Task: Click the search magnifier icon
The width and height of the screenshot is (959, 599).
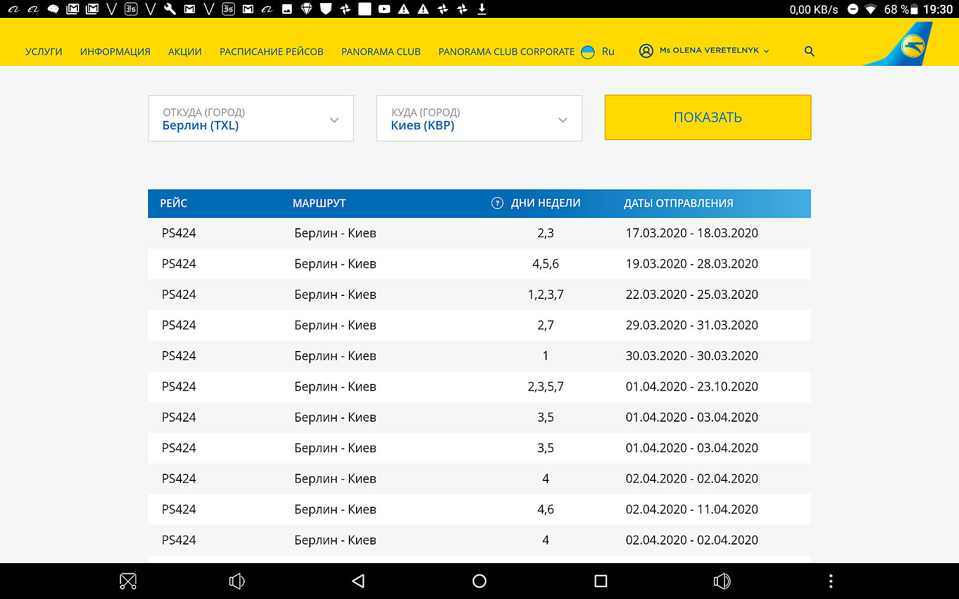Action: [x=809, y=52]
